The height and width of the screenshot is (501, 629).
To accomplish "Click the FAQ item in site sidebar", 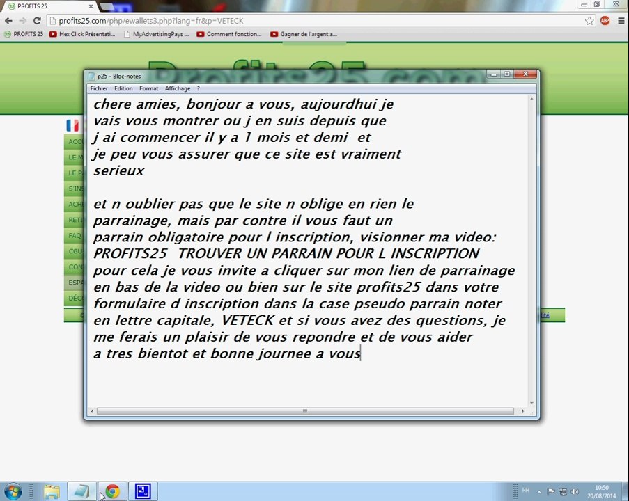I will click(x=75, y=236).
